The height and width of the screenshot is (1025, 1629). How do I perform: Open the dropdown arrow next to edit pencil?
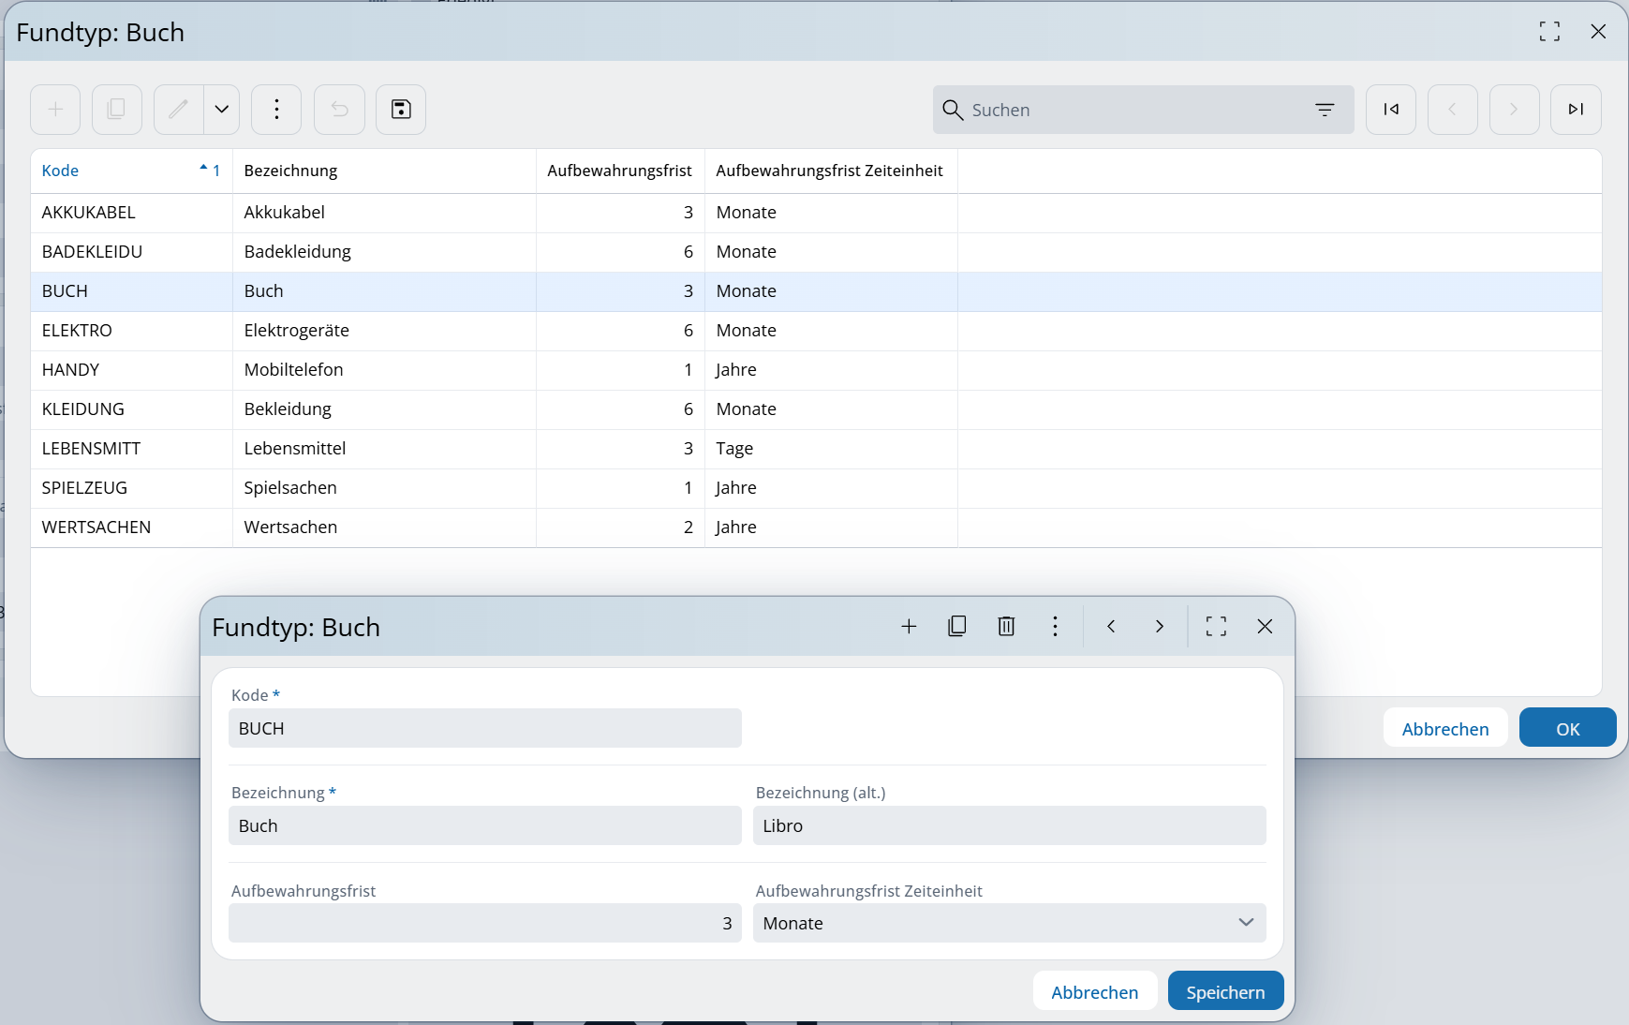pyautogui.click(x=222, y=110)
